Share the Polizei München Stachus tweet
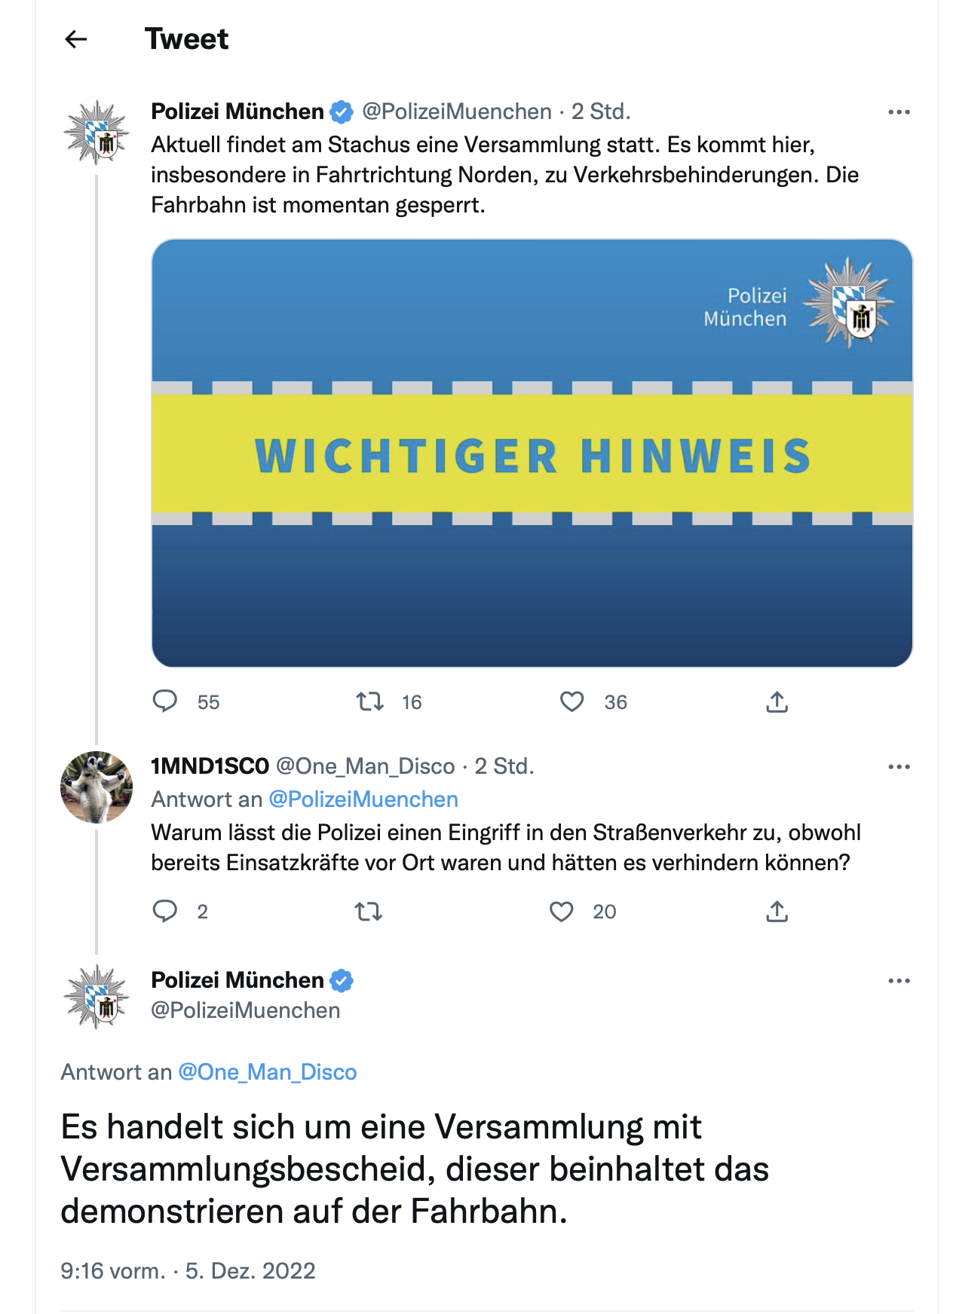The width and height of the screenshot is (956, 1314). pyautogui.click(x=777, y=701)
